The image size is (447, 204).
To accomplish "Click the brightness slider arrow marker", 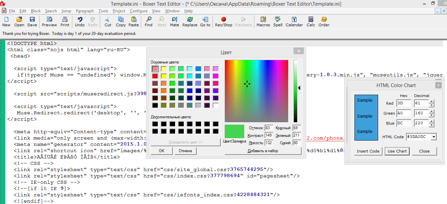I will point(299,88).
